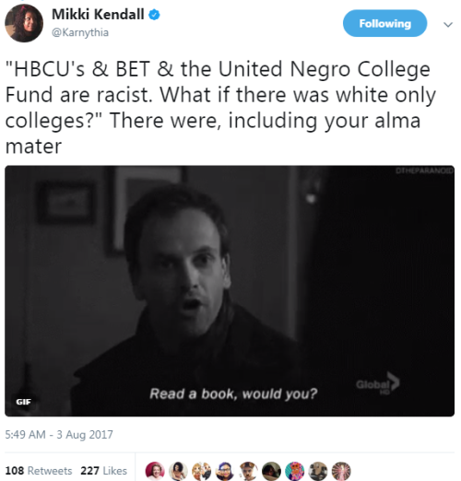The image size is (461, 481).
Task: View the 227 Likes list
Action: point(103,471)
